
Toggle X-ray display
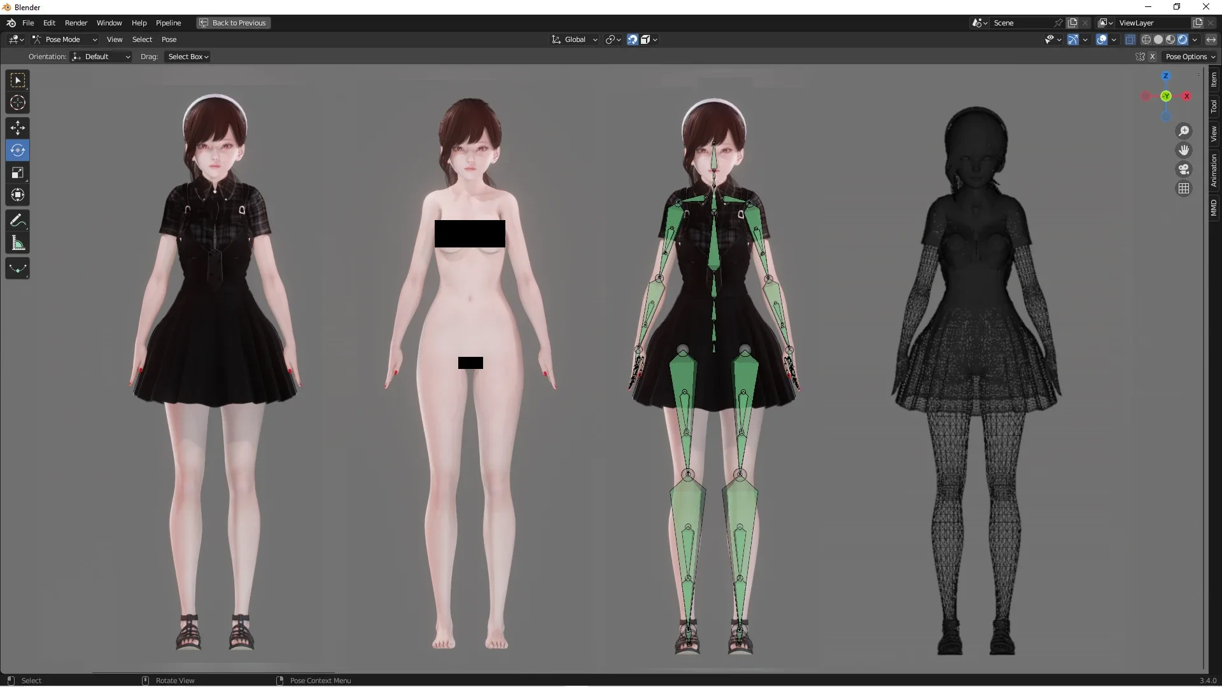tap(1130, 39)
